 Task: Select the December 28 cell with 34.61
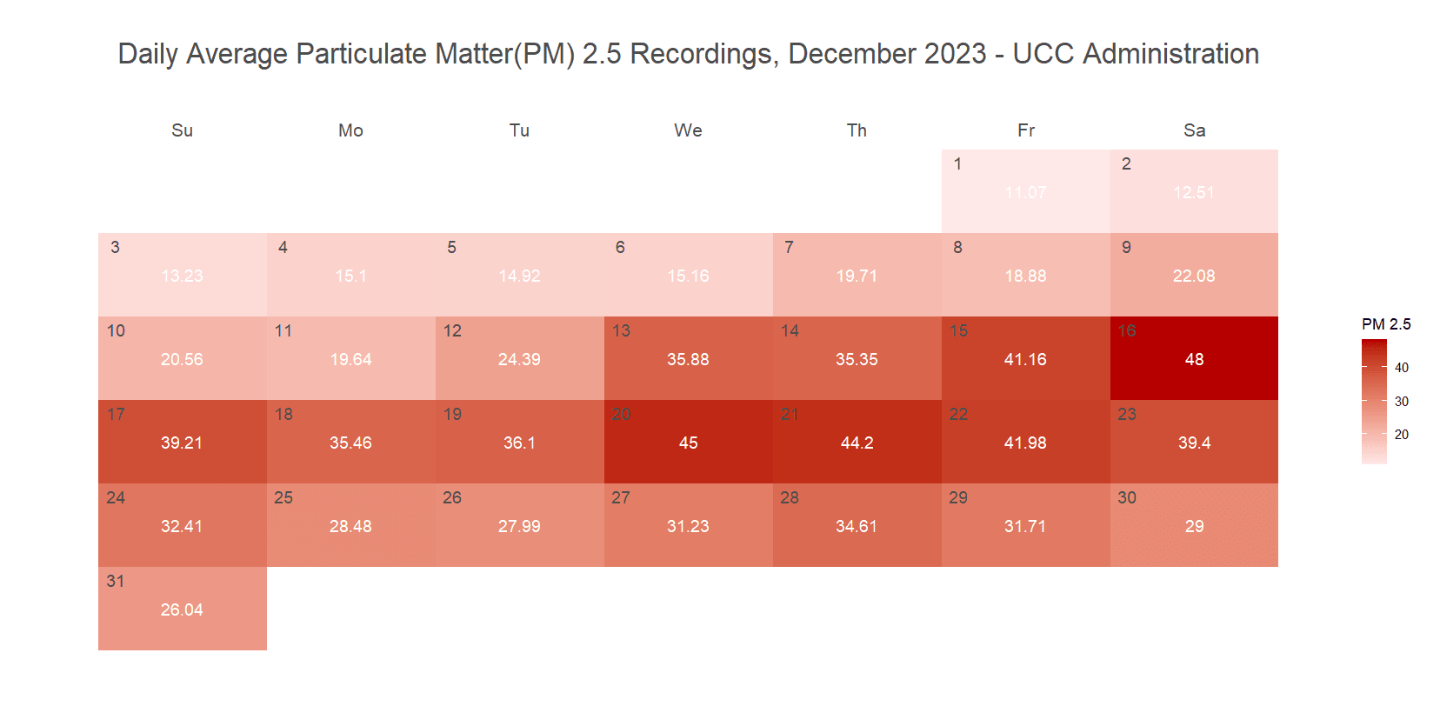(857, 525)
